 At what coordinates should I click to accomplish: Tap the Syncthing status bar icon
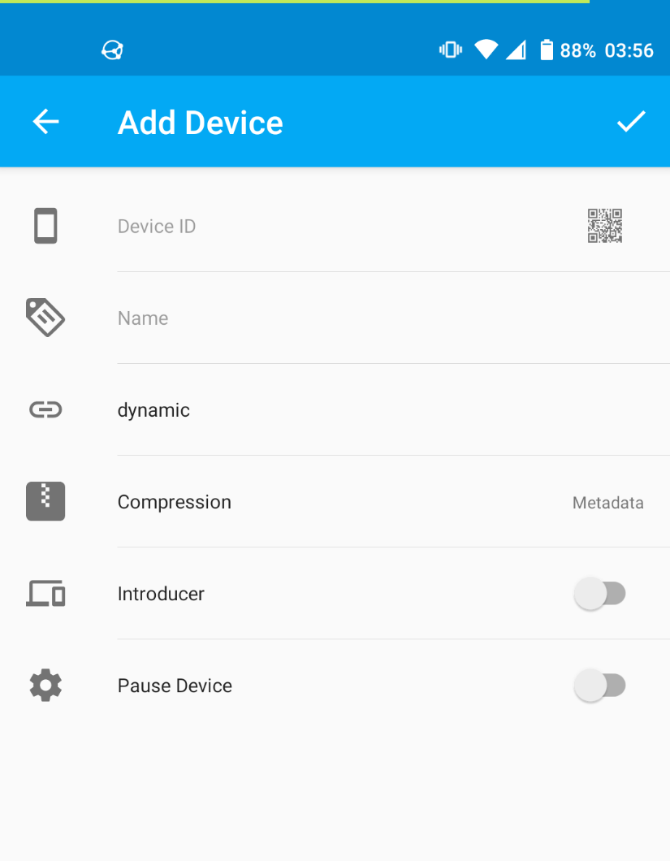point(112,50)
